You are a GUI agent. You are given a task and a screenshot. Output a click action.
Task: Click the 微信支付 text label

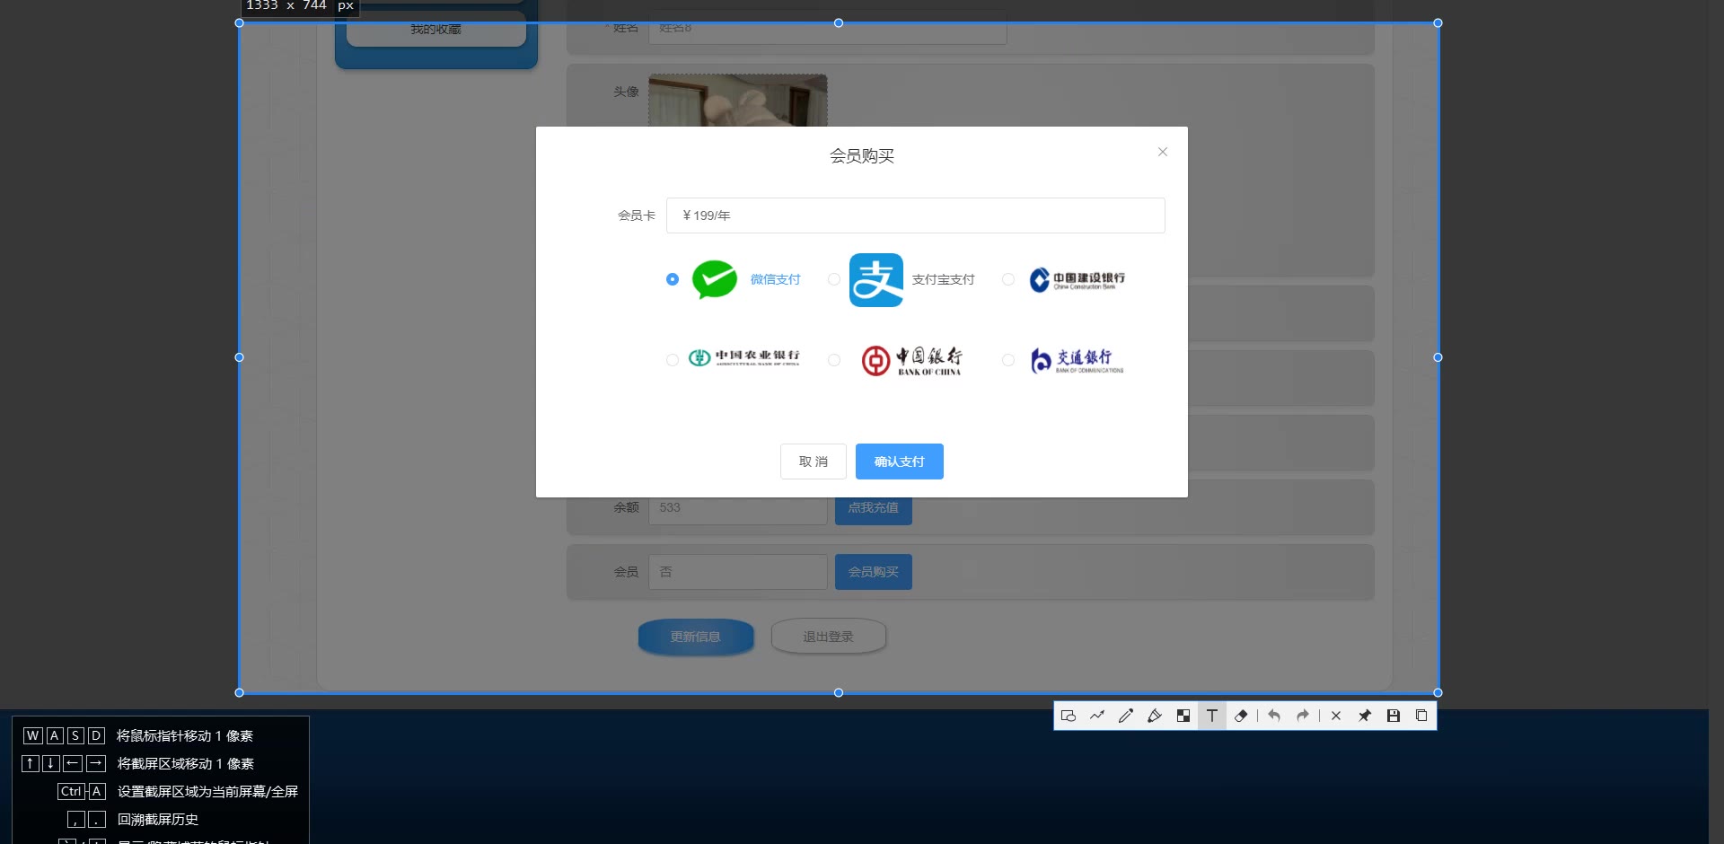[x=776, y=279]
